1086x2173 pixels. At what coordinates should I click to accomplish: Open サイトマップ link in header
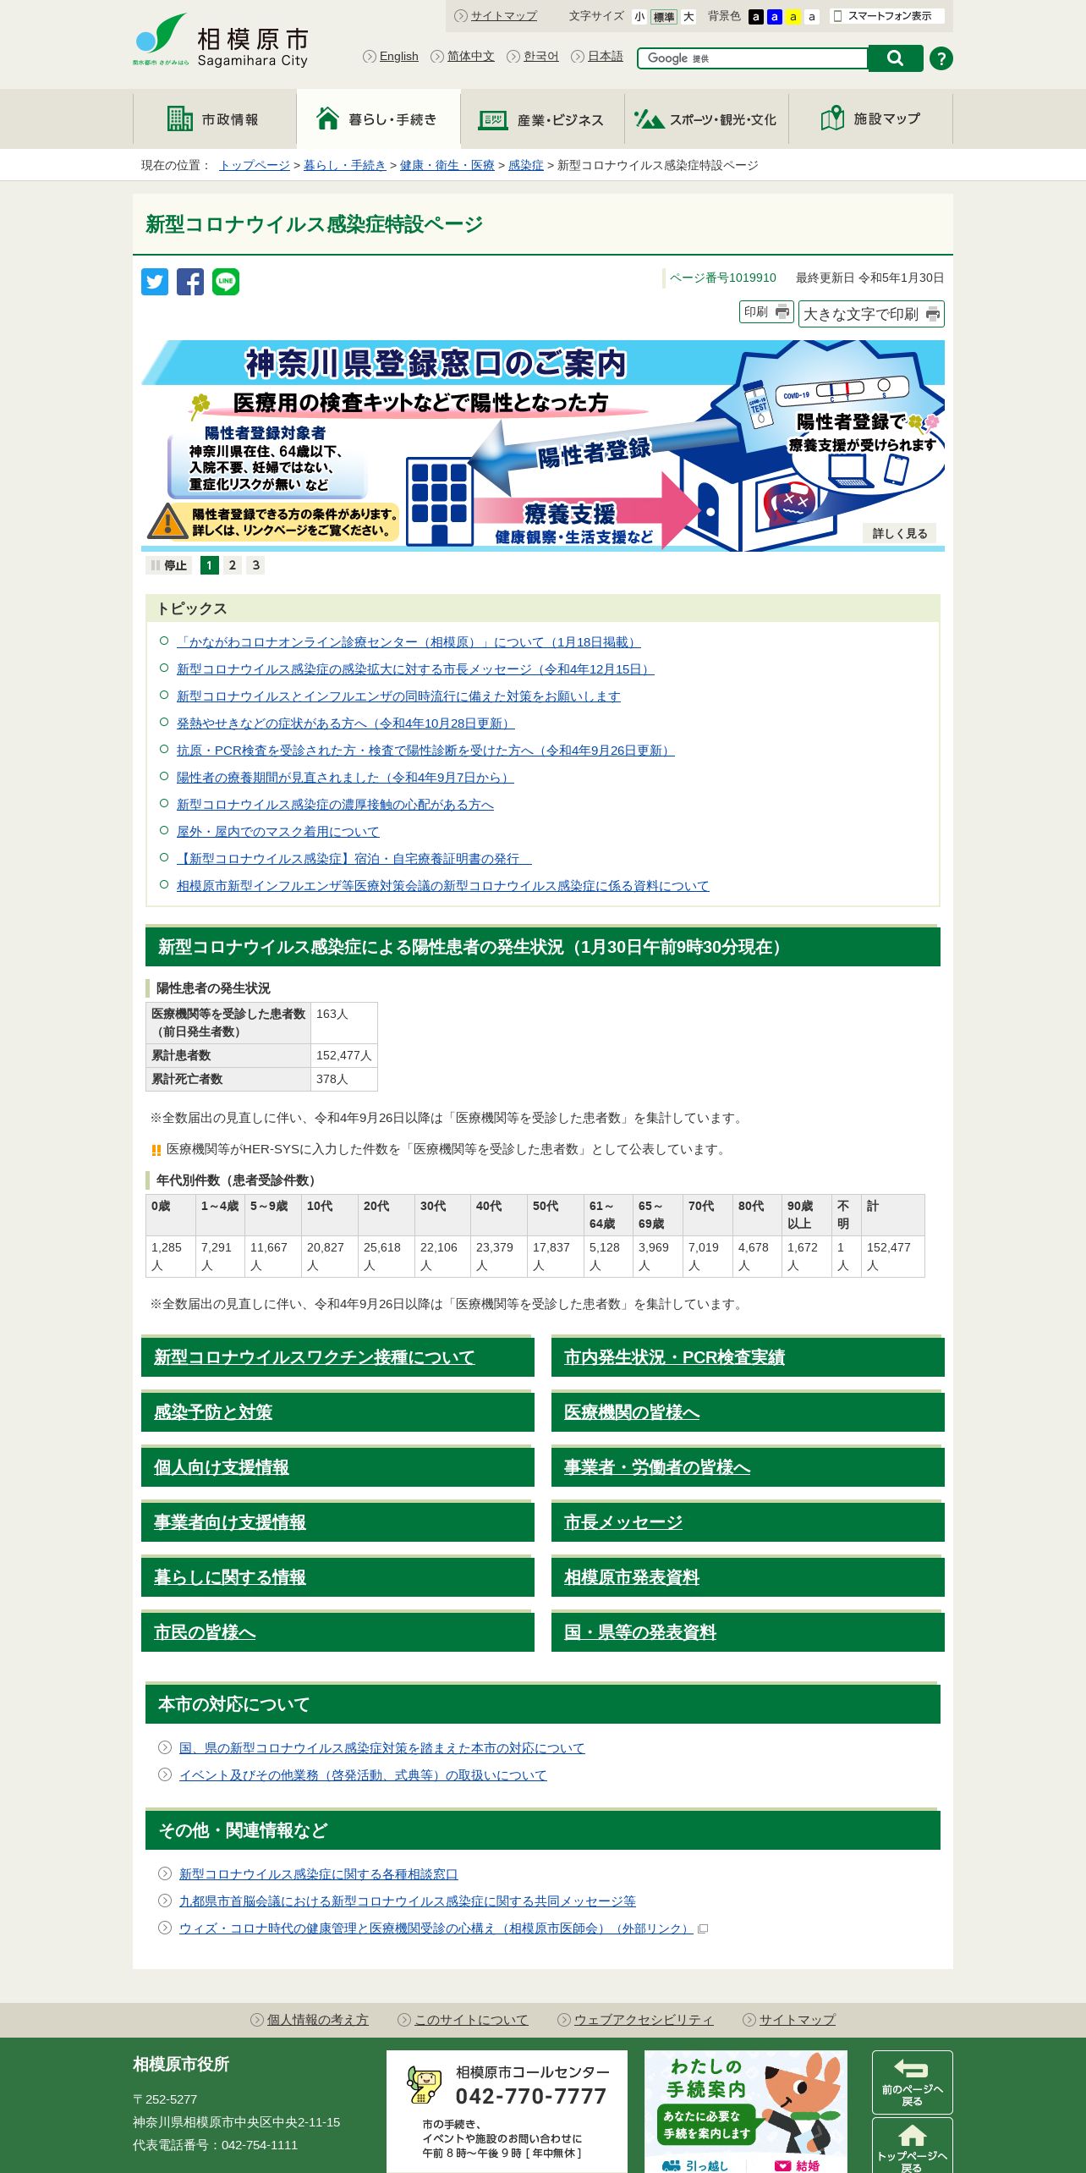click(x=503, y=16)
